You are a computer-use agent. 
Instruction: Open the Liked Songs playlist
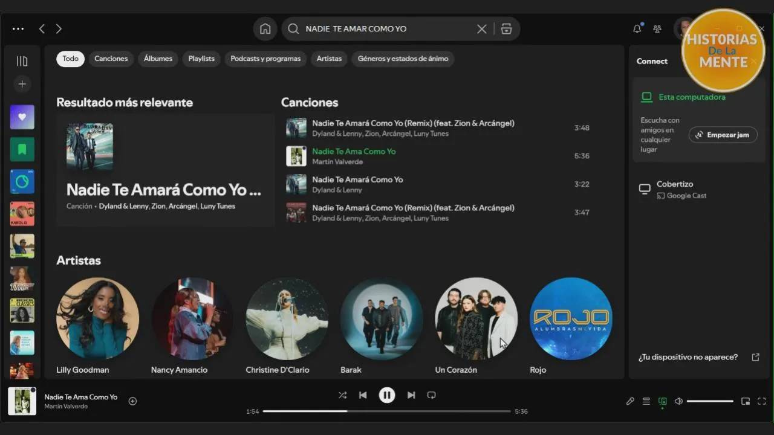22,117
